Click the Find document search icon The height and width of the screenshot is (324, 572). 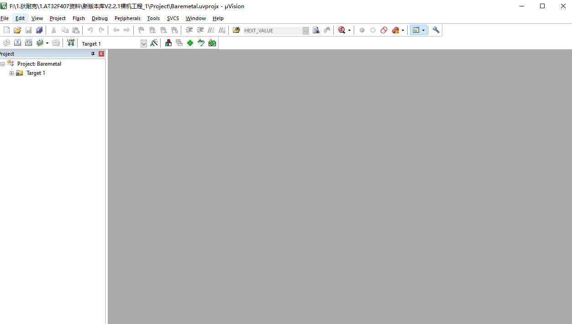(x=316, y=30)
